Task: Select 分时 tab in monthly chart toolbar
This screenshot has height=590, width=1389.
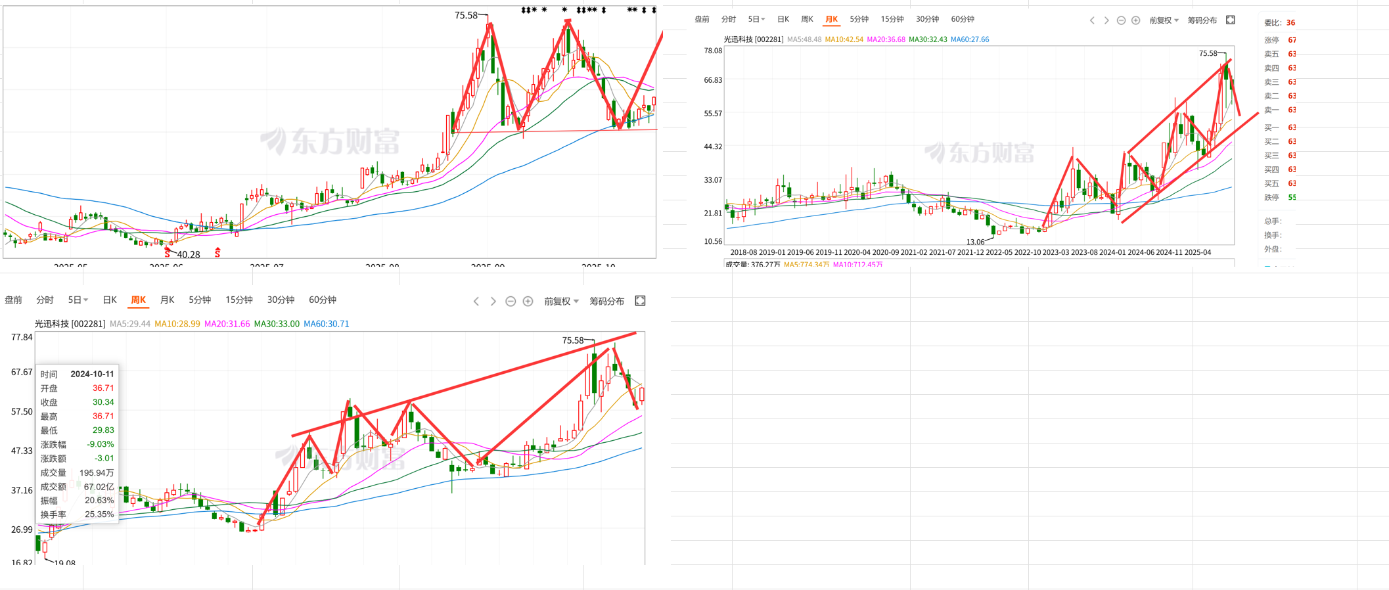Action: coord(728,20)
